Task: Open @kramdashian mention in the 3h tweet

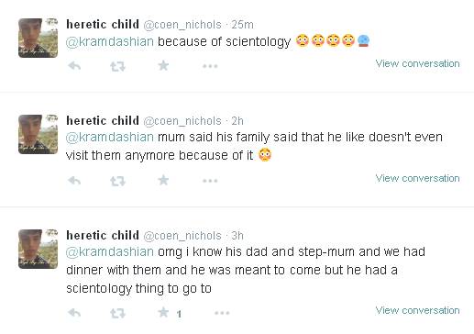Action: click(x=110, y=252)
